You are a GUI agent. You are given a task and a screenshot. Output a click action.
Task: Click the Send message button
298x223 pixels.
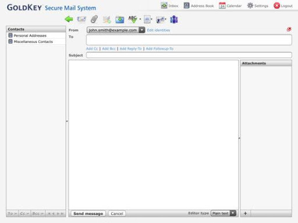(88, 213)
